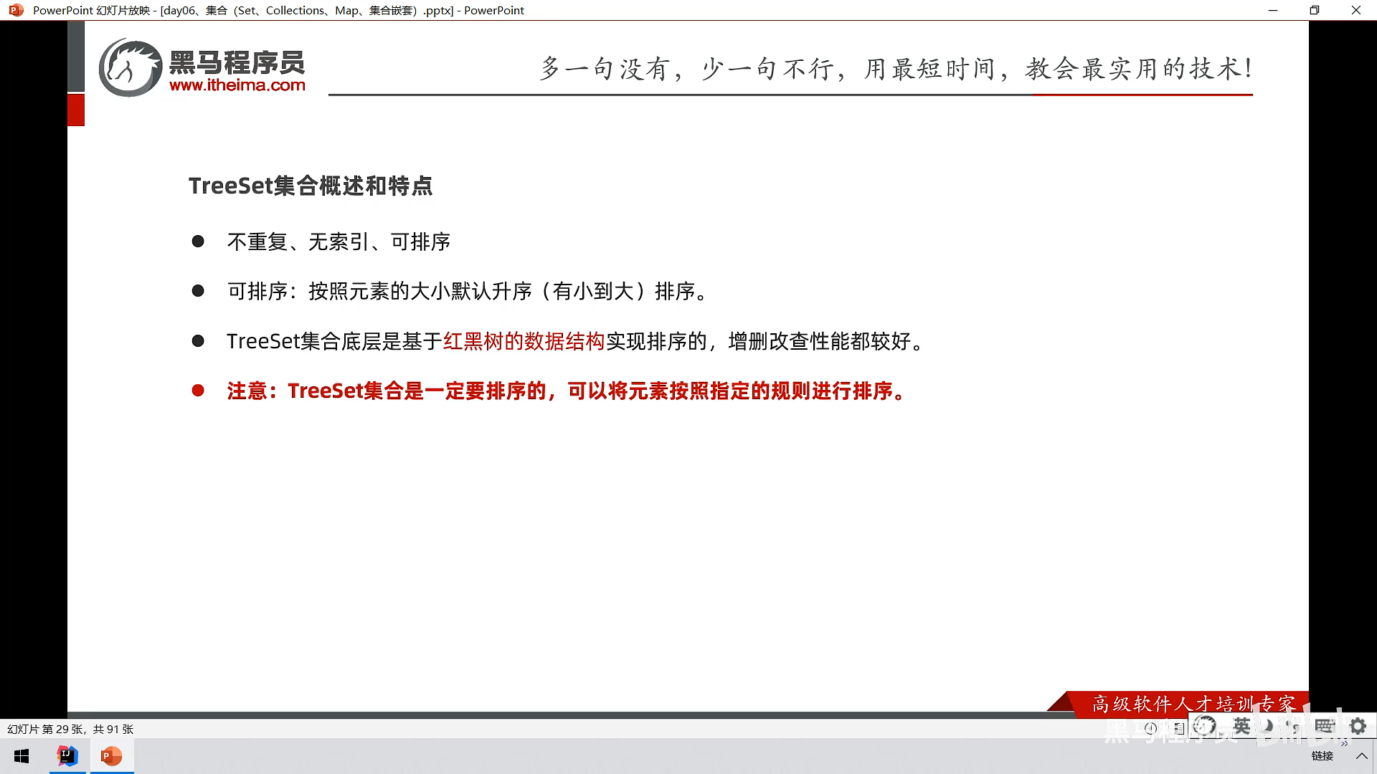Viewport: 1377px width, 774px height.
Task: Click the PowerPoint logo in title bar
Action: tap(16, 10)
